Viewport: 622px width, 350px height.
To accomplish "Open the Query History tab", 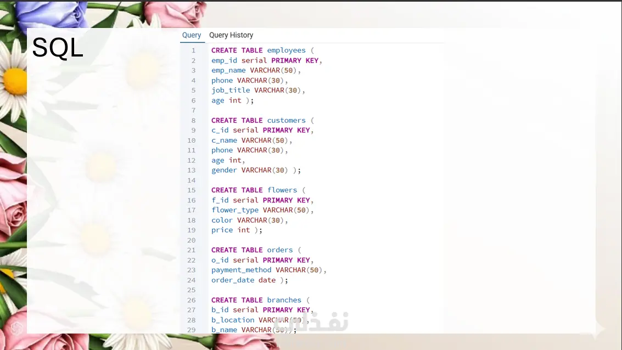I will click(231, 35).
